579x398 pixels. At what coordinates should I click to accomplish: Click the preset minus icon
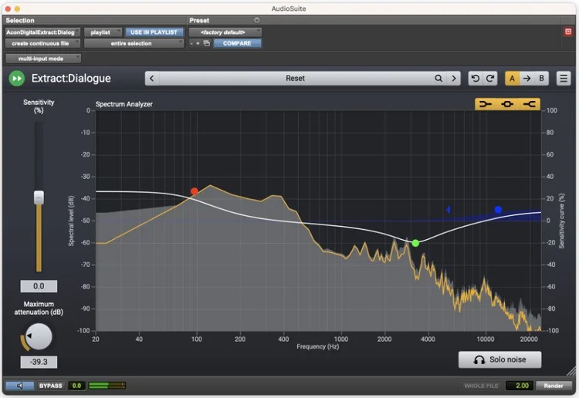click(x=191, y=43)
